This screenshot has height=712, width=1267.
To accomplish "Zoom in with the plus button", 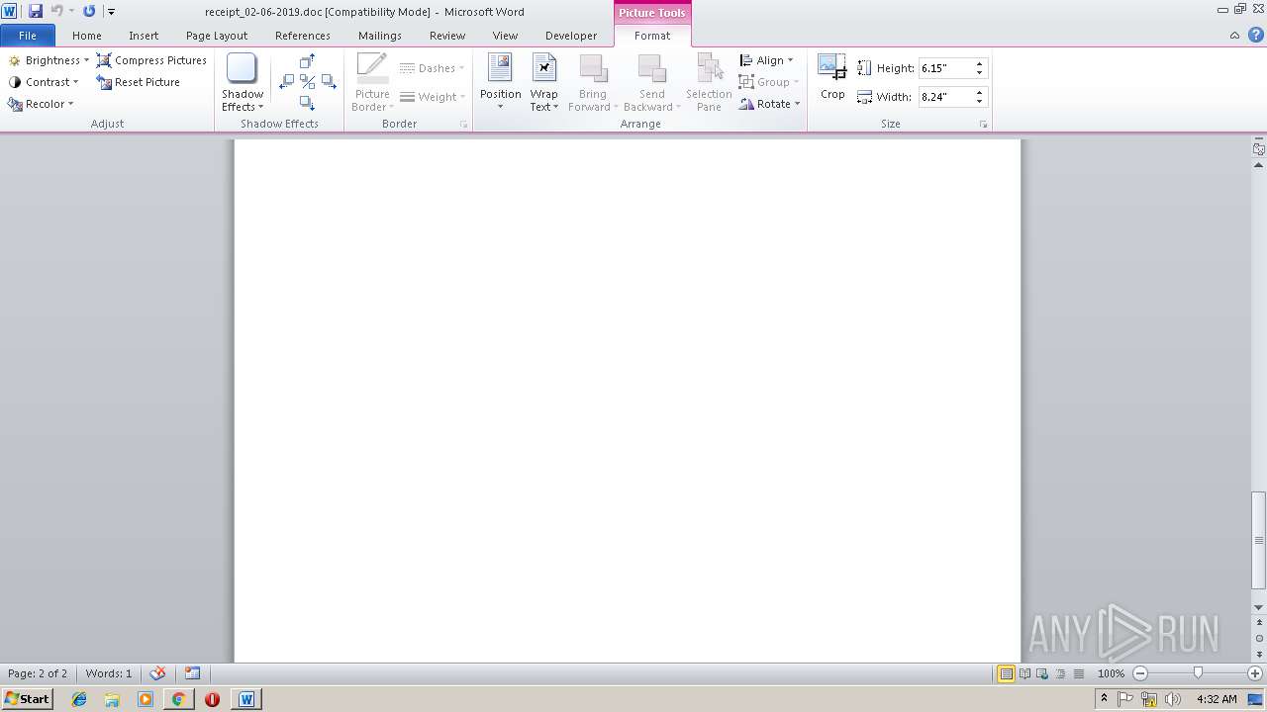I will 1255,673.
